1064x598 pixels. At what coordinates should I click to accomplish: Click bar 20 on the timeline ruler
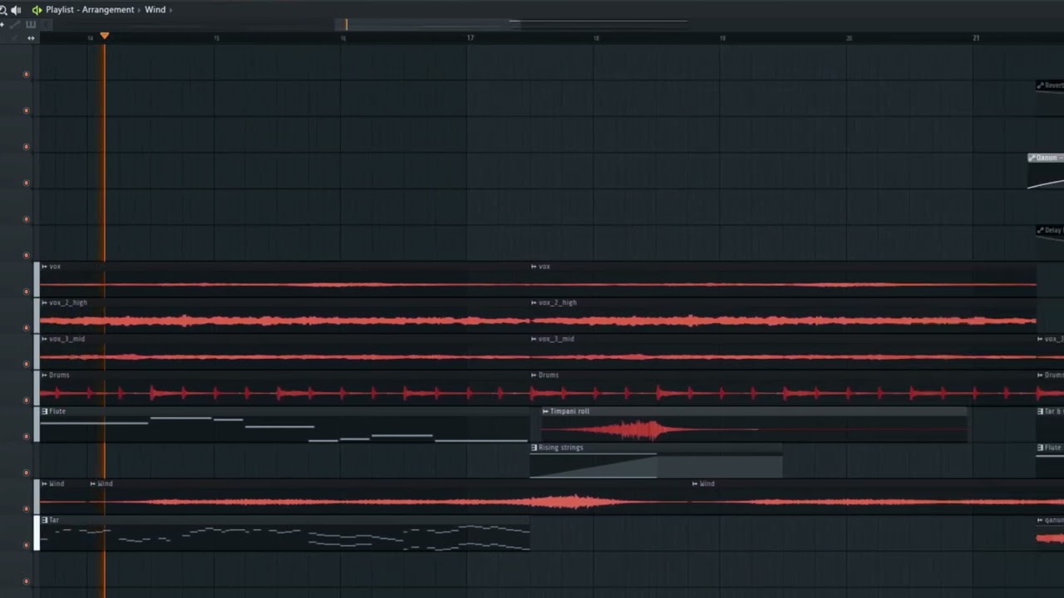(849, 38)
